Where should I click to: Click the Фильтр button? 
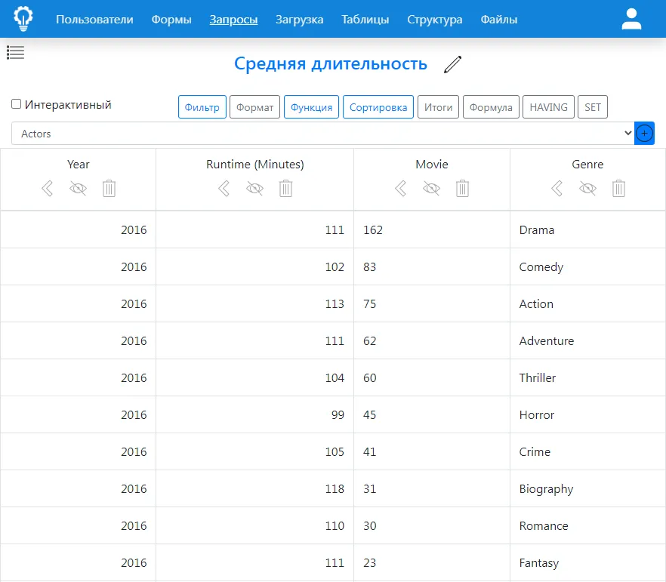(202, 107)
